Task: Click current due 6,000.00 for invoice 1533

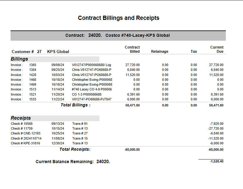Action: click(217, 99)
